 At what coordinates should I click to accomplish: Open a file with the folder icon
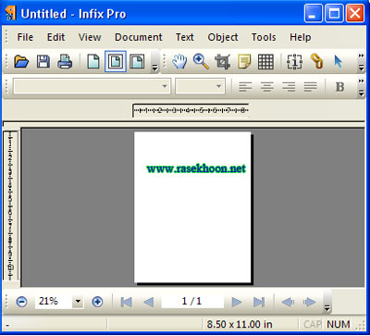point(21,61)
